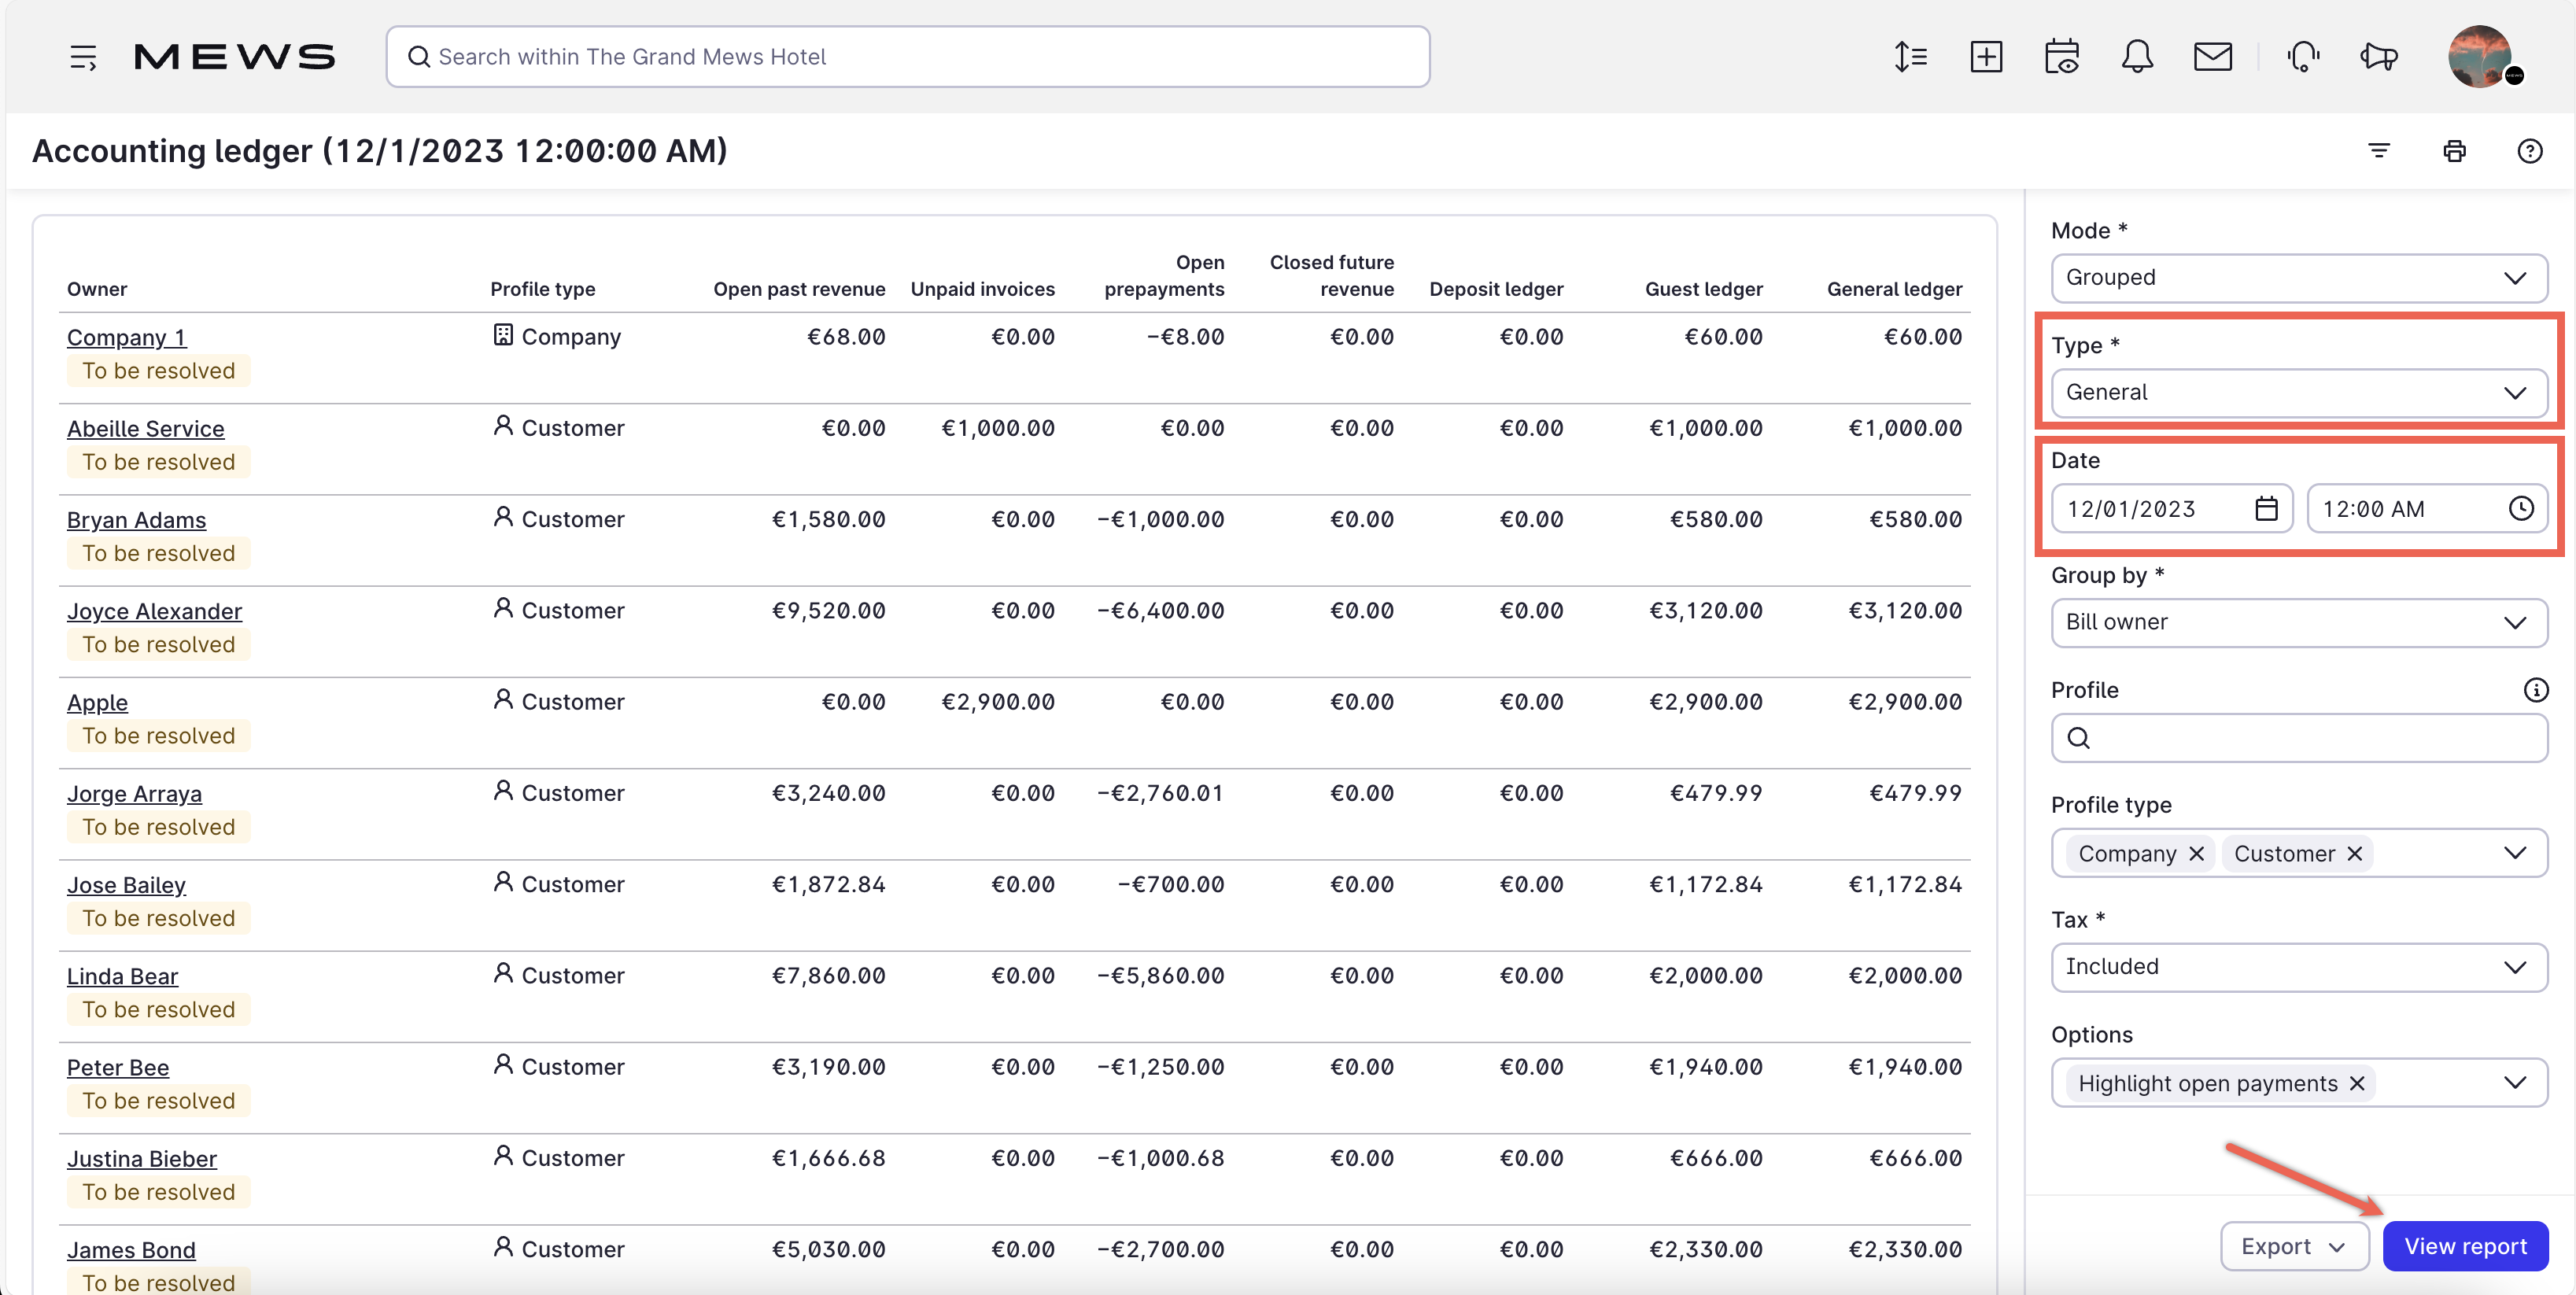Expand the Profile type dropdown arrow
2576x1295 pixels.
coord(2515,853)
